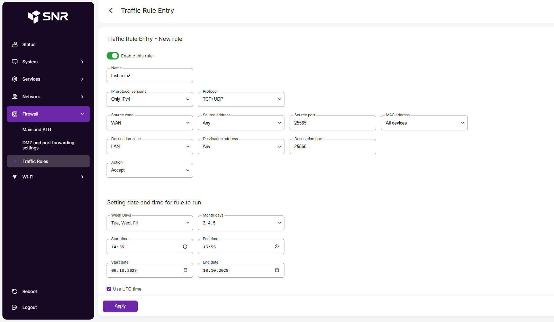Expand the Action dropdown
Image resolution: width=554 pixels, height=322 pixels.
[149, 170]
